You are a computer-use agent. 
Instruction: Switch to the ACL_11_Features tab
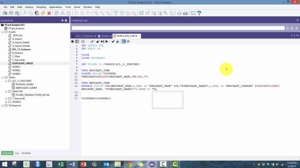pos(84,36)
